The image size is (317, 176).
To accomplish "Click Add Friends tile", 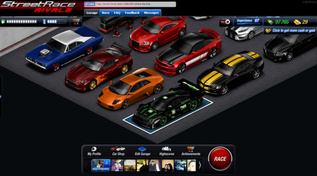I will click(x=101, y=165).
